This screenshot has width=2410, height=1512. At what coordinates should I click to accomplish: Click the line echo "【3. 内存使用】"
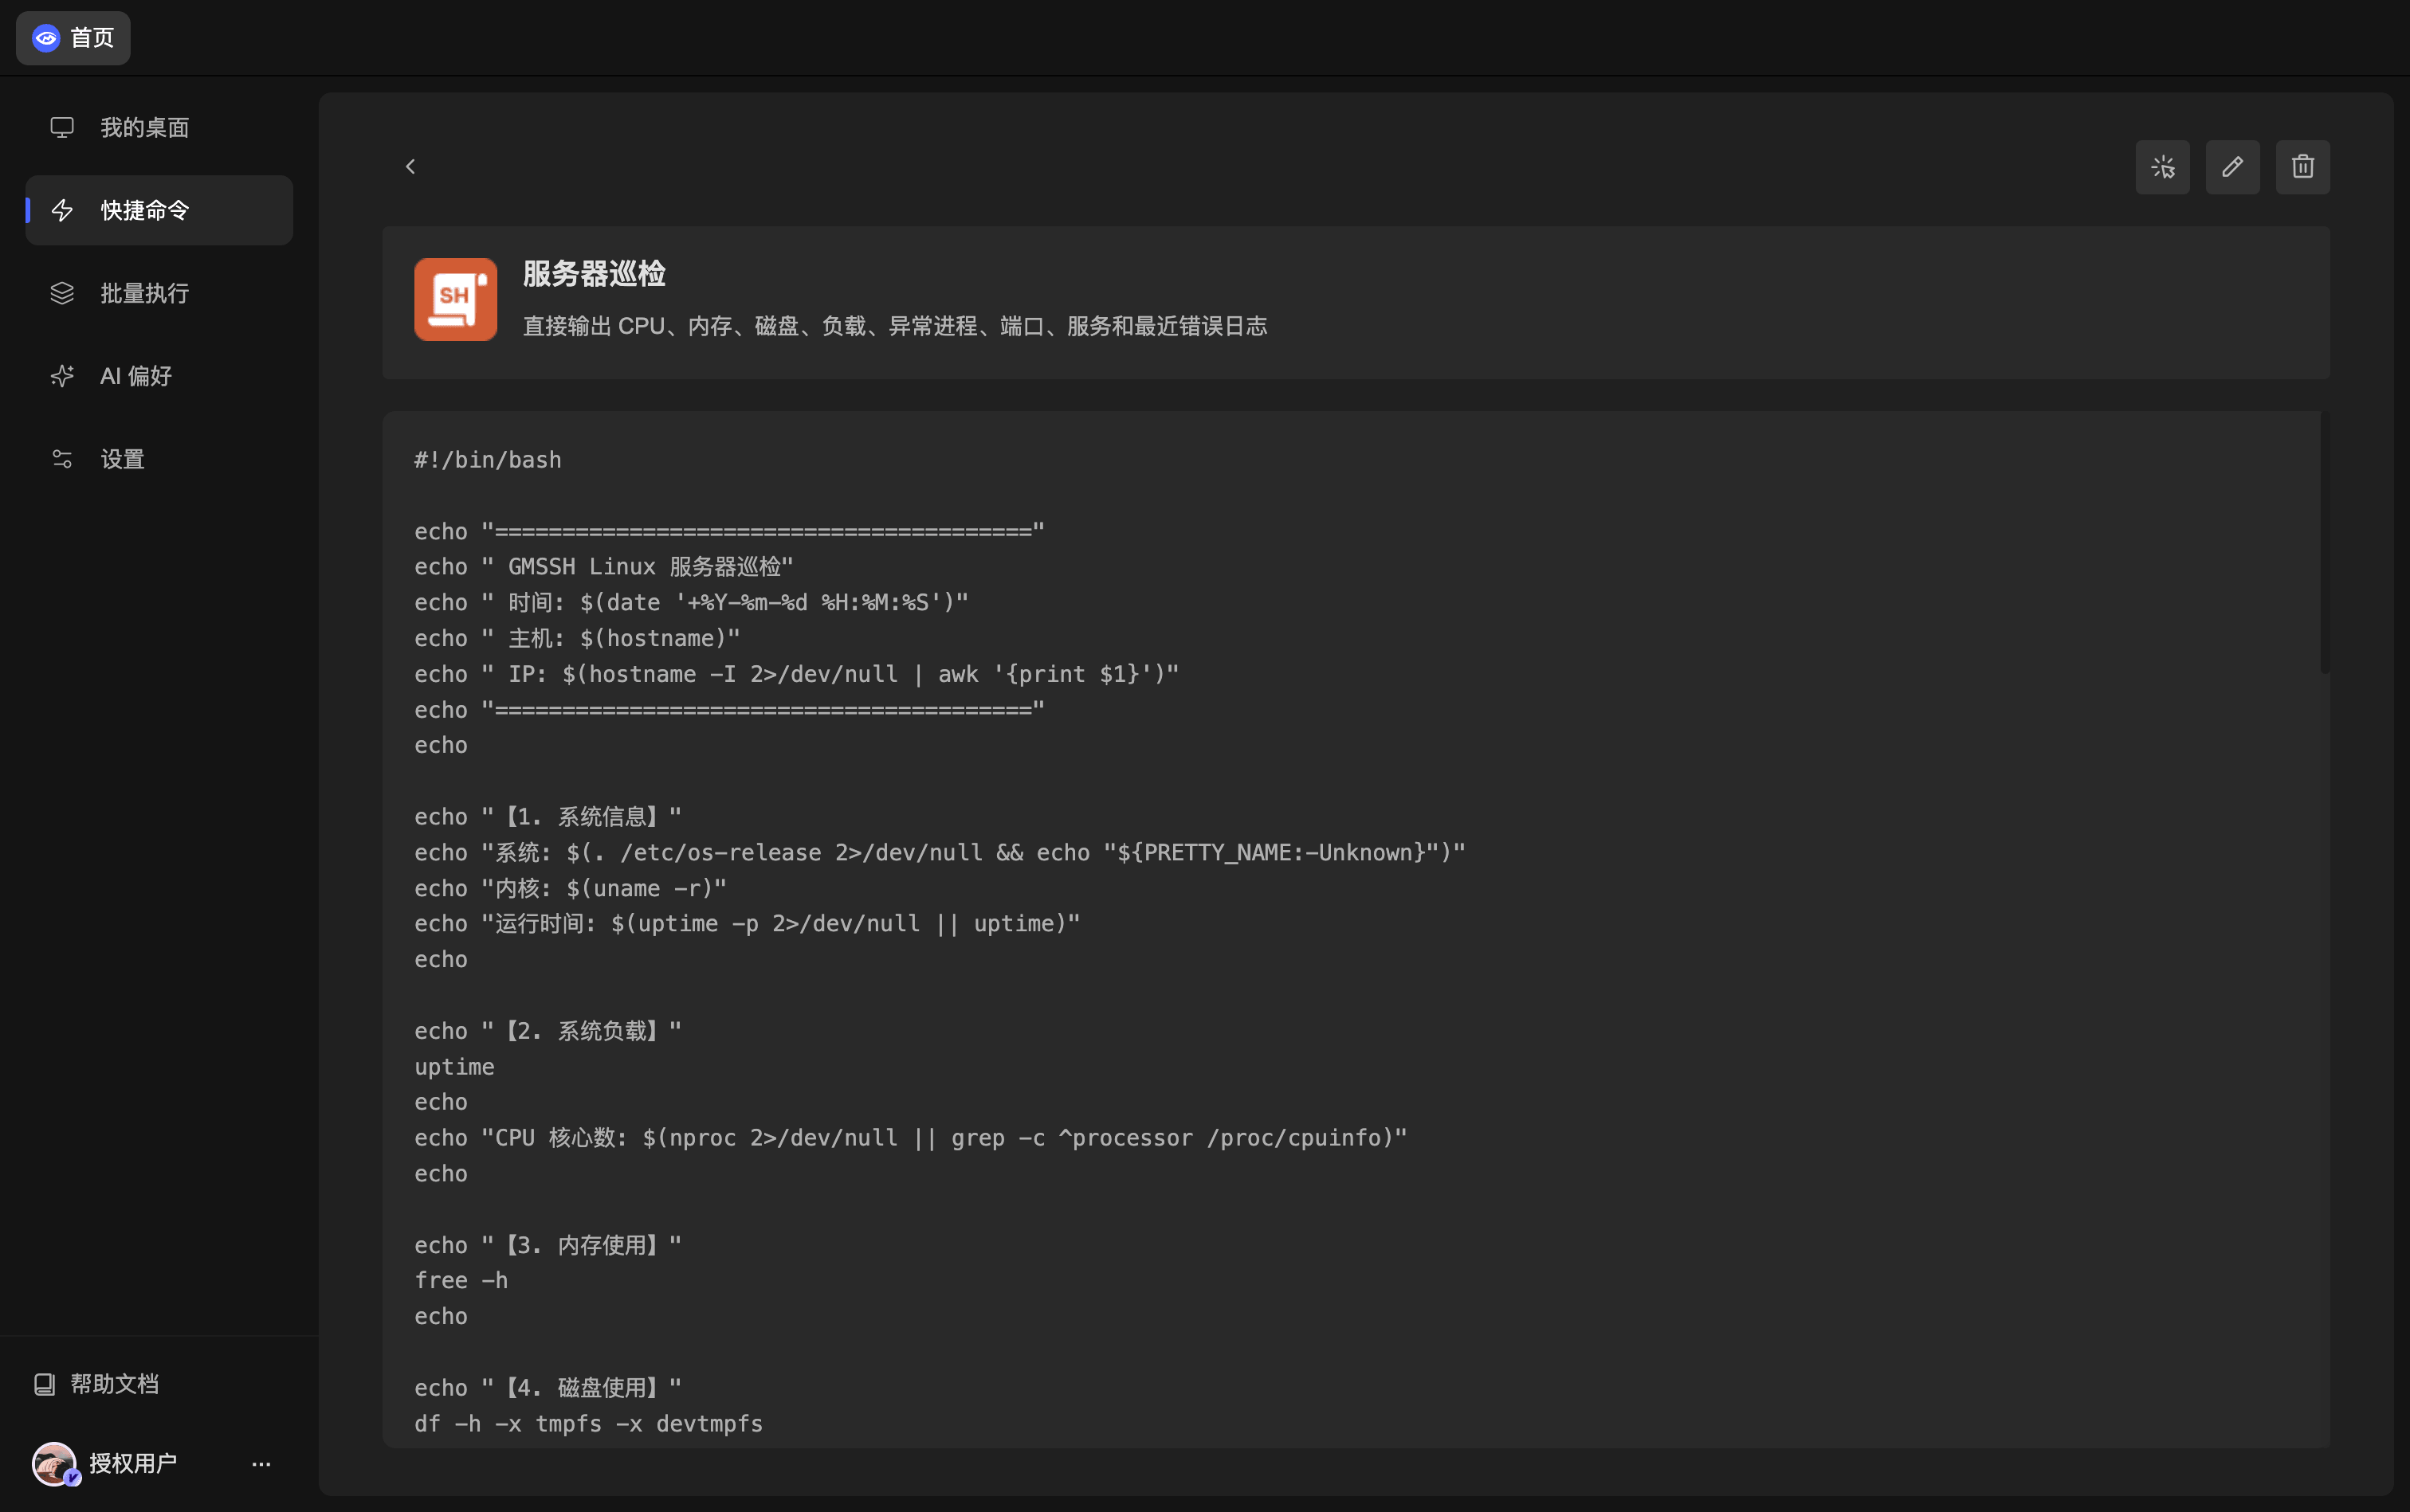coord(548,1245)
